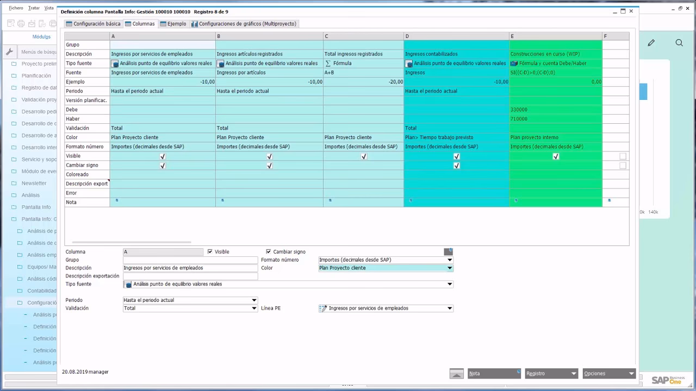The width and height of the screenshot is (696, 391).
Task: Open the Formato número dropdown
Action: [x=449, y=260]
